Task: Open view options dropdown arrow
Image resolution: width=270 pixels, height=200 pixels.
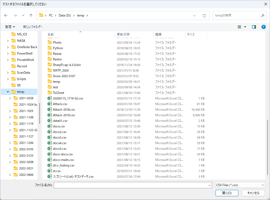Action: pyautogui.click(x=245, y=27)
